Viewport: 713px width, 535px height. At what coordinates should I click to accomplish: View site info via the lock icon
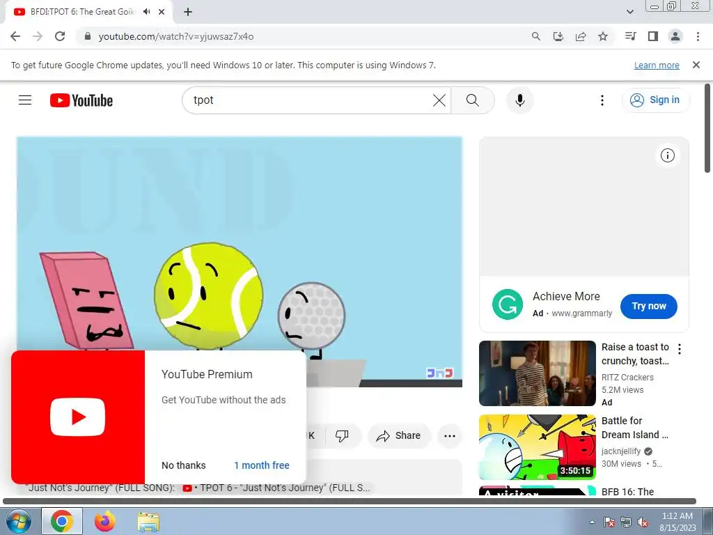pyautogui.click(x=88, y=36)
